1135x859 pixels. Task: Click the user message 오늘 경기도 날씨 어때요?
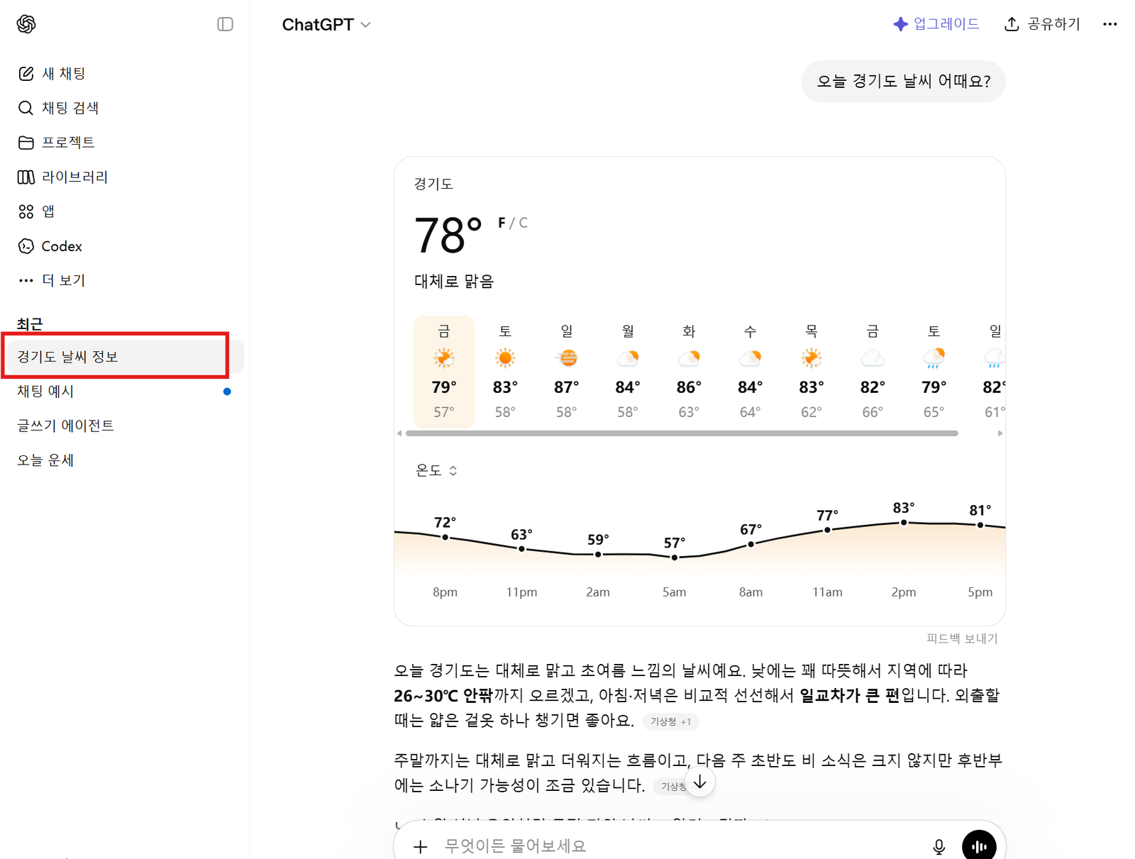tap(904, 82)
